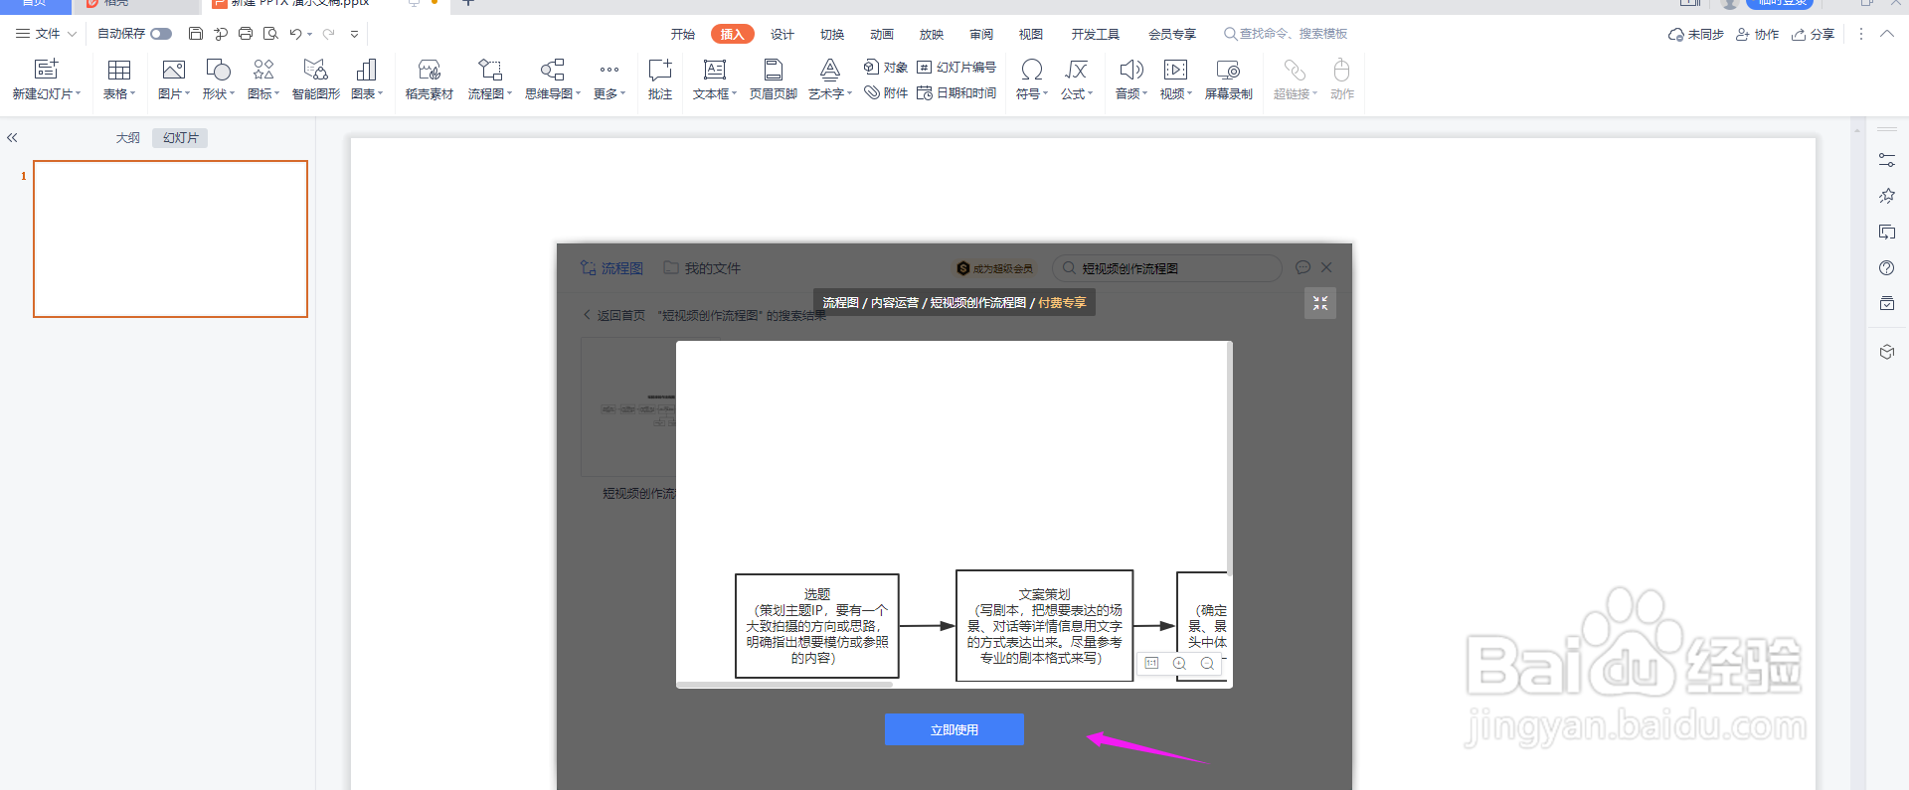Click the 思维导图 mind map icon
This screenshot has width=1909, height=790.
pos(553,70)
